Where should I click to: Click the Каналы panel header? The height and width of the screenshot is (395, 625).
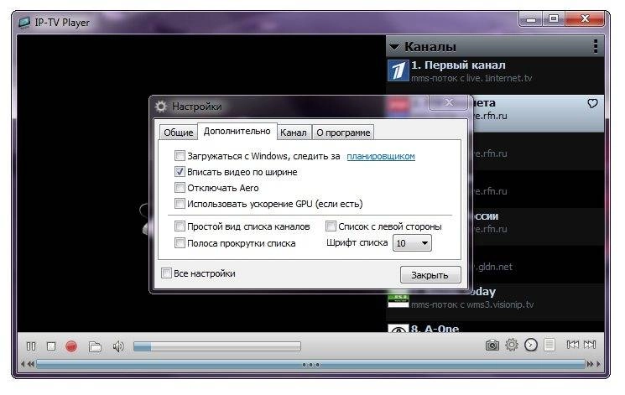point(496,46)
